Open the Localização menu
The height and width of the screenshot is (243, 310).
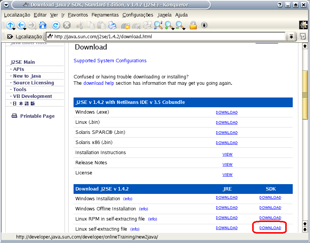pos(17,15)
